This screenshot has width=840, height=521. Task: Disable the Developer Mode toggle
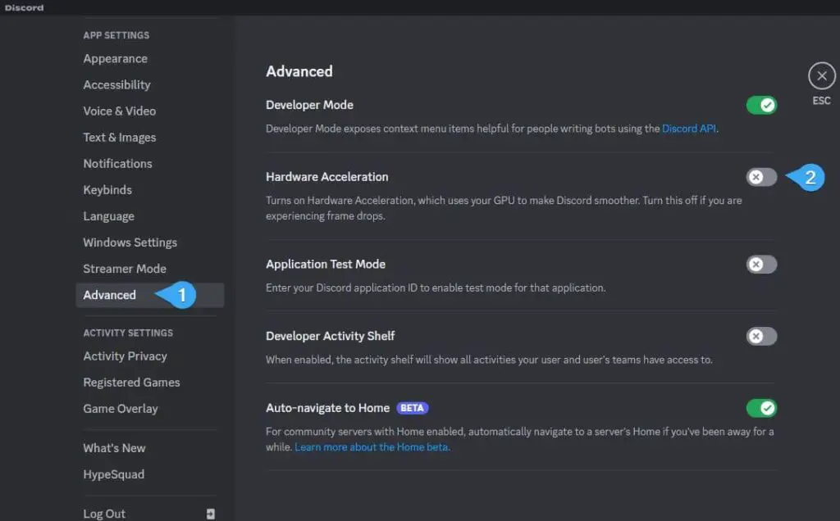coord(760,105)
